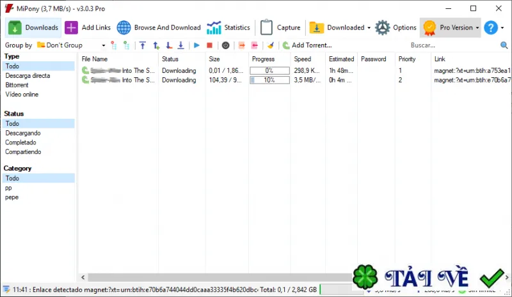Click the search magnifier icon
Screen dimensions: 512x297
point(504,45)
